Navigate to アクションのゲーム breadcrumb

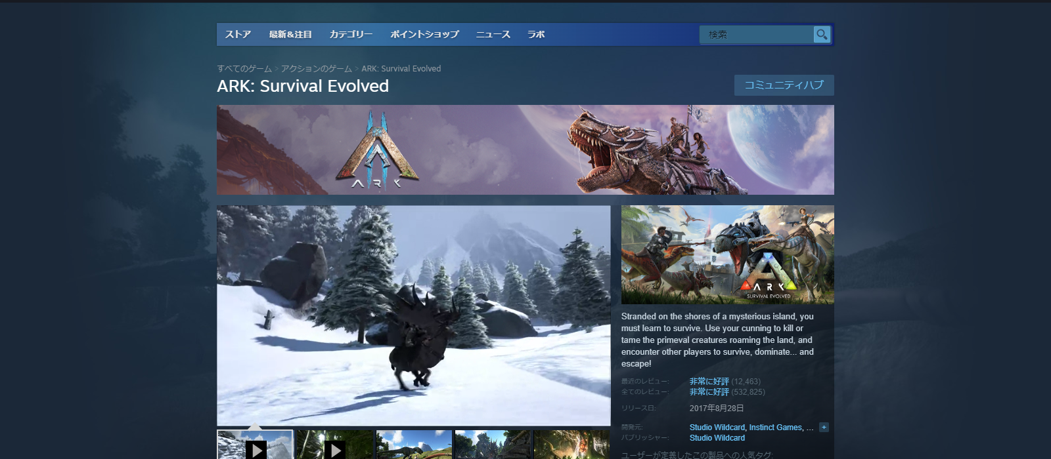click(317, 69)
